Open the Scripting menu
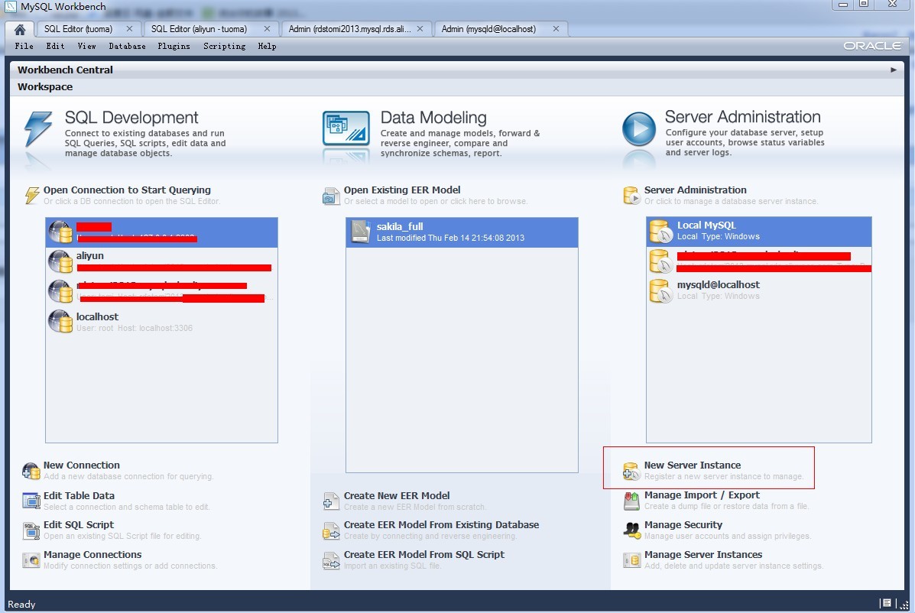The width and height of the screenshot is (915, 613). [x=225, y=46]
